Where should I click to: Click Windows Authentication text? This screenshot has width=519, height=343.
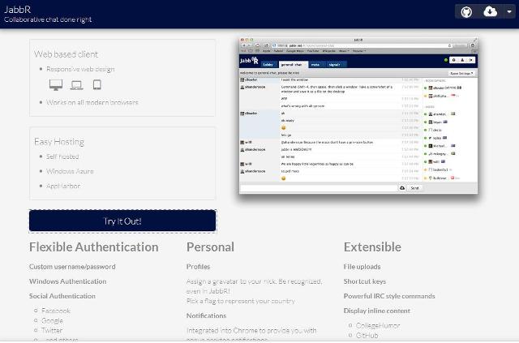pos(67,281)
